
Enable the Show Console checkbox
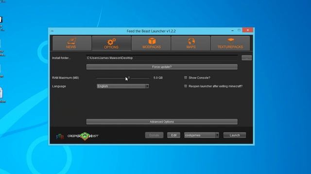186,78
